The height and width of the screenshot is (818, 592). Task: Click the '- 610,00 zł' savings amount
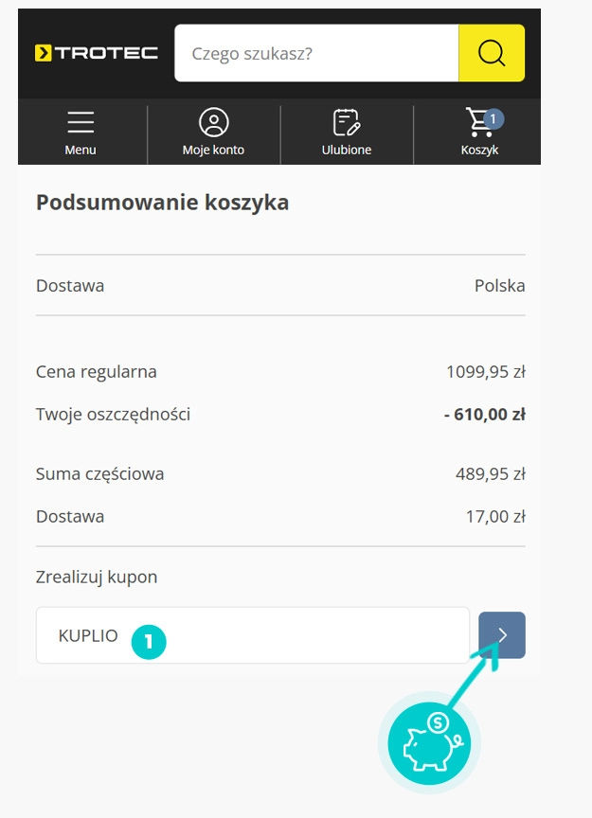(484, 414)
